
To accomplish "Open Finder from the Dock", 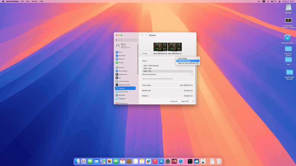I will (77, 161).
